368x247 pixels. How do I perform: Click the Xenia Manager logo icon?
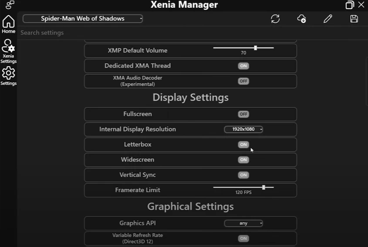10,5
